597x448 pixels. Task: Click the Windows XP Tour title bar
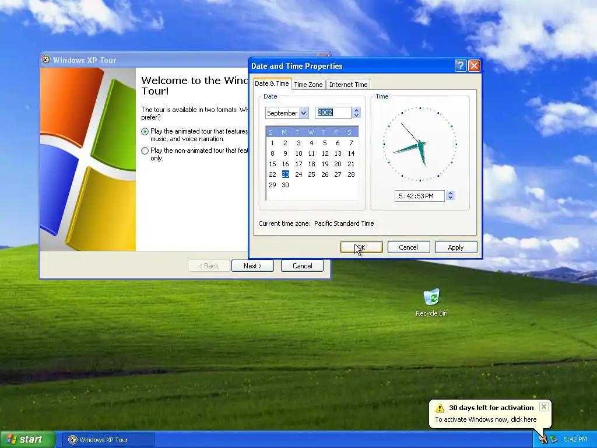145,60
